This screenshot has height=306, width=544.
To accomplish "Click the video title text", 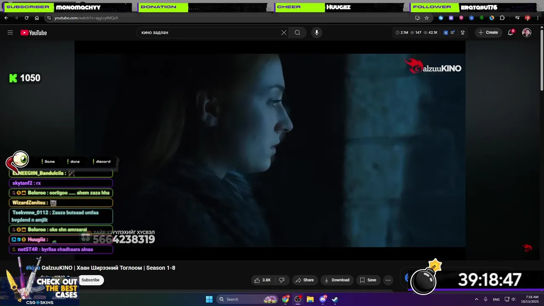I will 108,268.
